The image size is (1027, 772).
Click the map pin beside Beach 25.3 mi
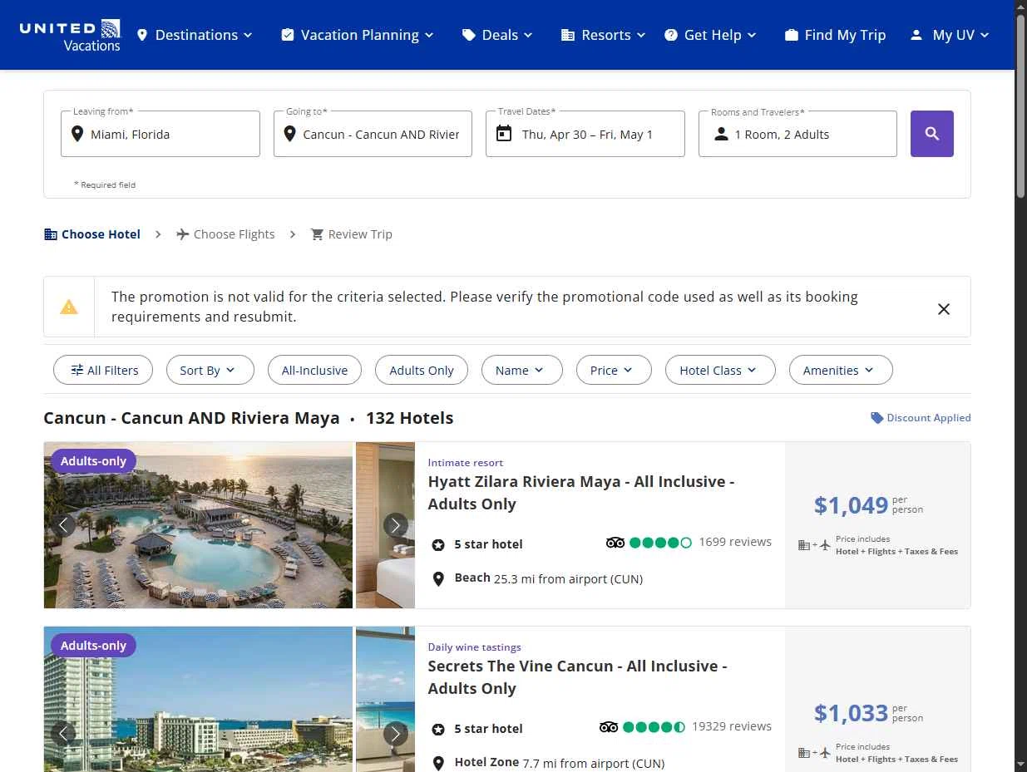pos(438,578)
